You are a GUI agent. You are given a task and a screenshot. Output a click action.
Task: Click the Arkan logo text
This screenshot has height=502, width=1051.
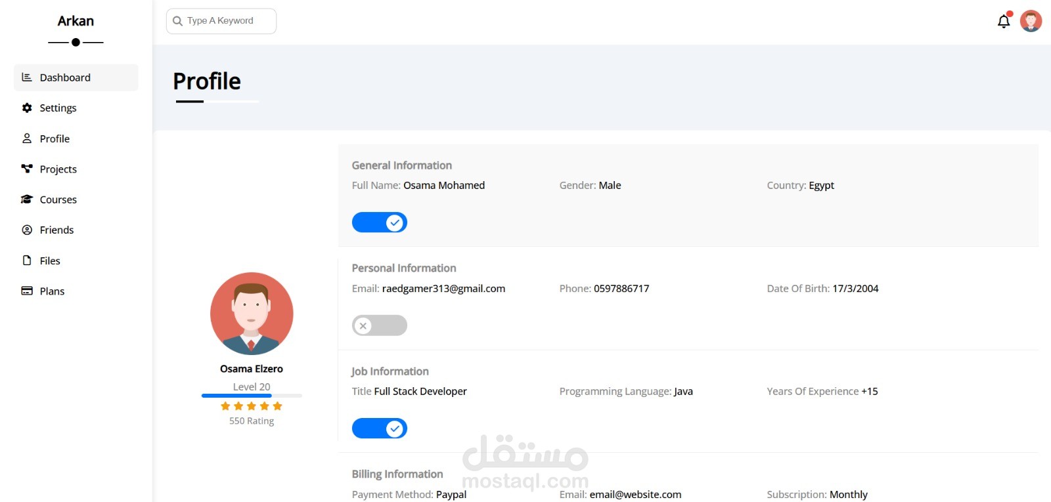76,21
